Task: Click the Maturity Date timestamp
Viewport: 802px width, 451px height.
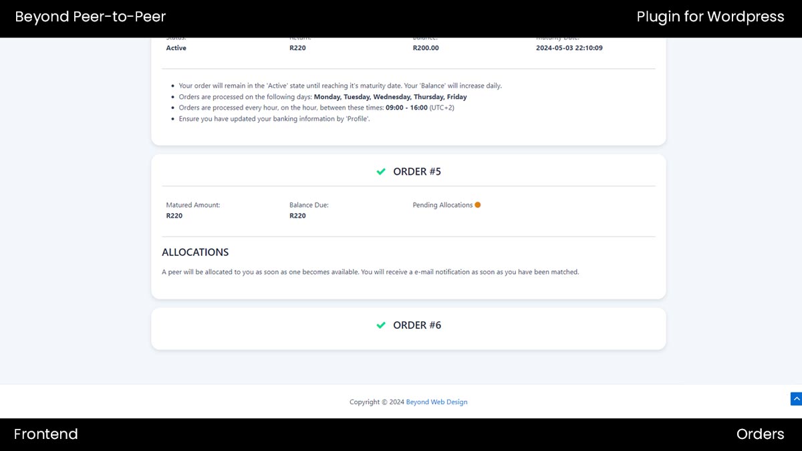Action: (569, 47)
